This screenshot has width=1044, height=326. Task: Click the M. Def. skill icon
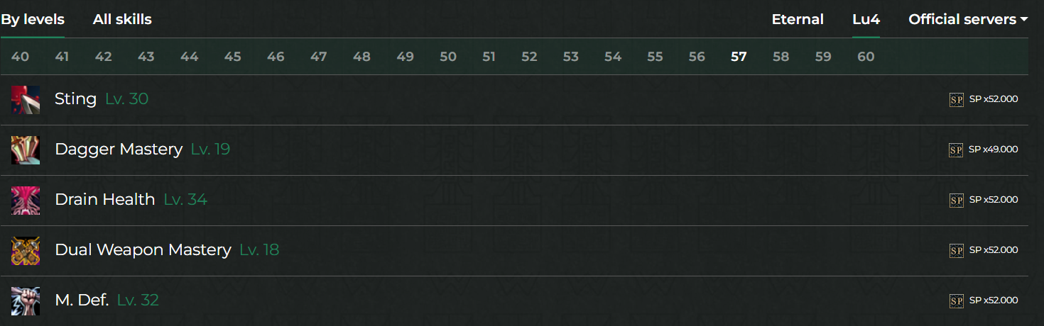[26, 301]
